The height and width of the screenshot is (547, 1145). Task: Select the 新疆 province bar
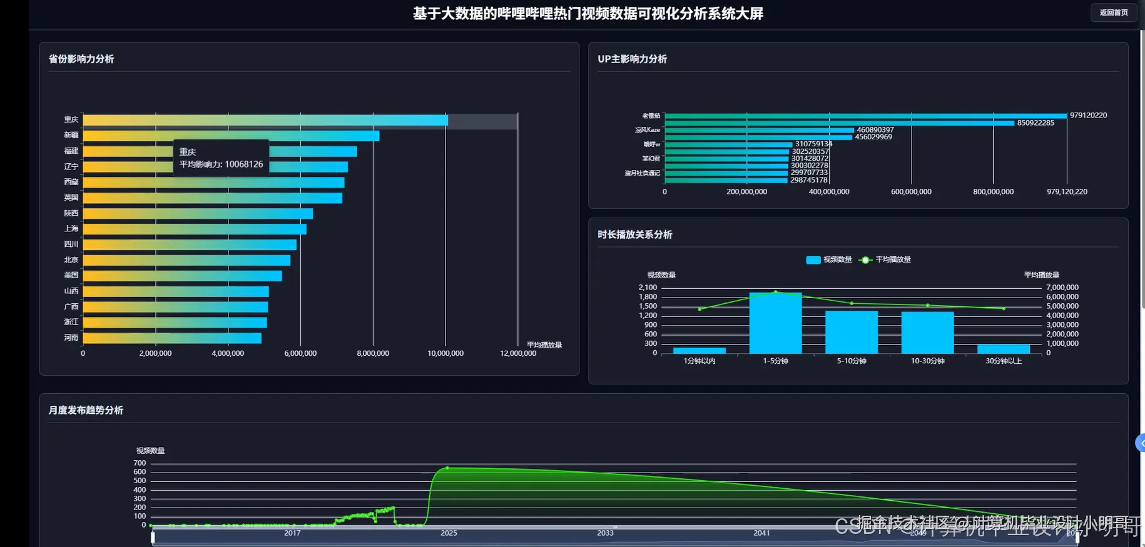[231, 136]
